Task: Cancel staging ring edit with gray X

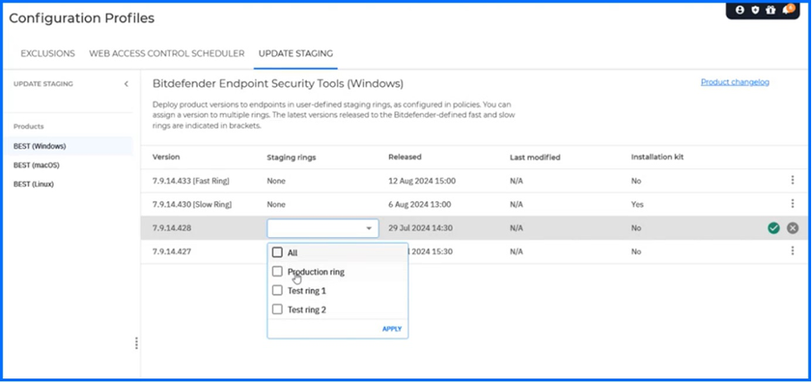Action: point(793,228)
